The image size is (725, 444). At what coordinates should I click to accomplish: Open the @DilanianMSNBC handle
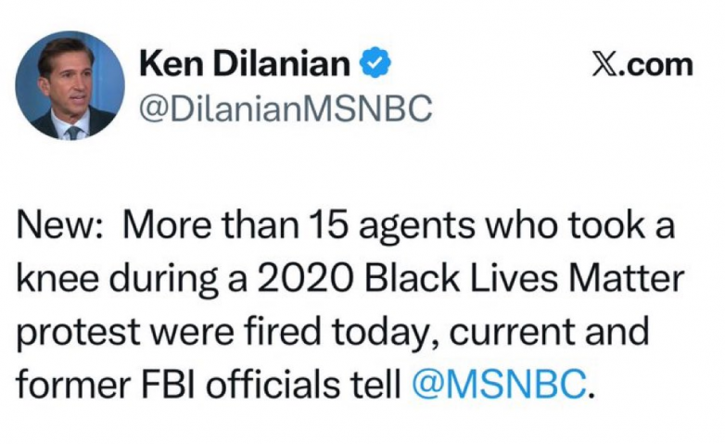tap(286, 108)
